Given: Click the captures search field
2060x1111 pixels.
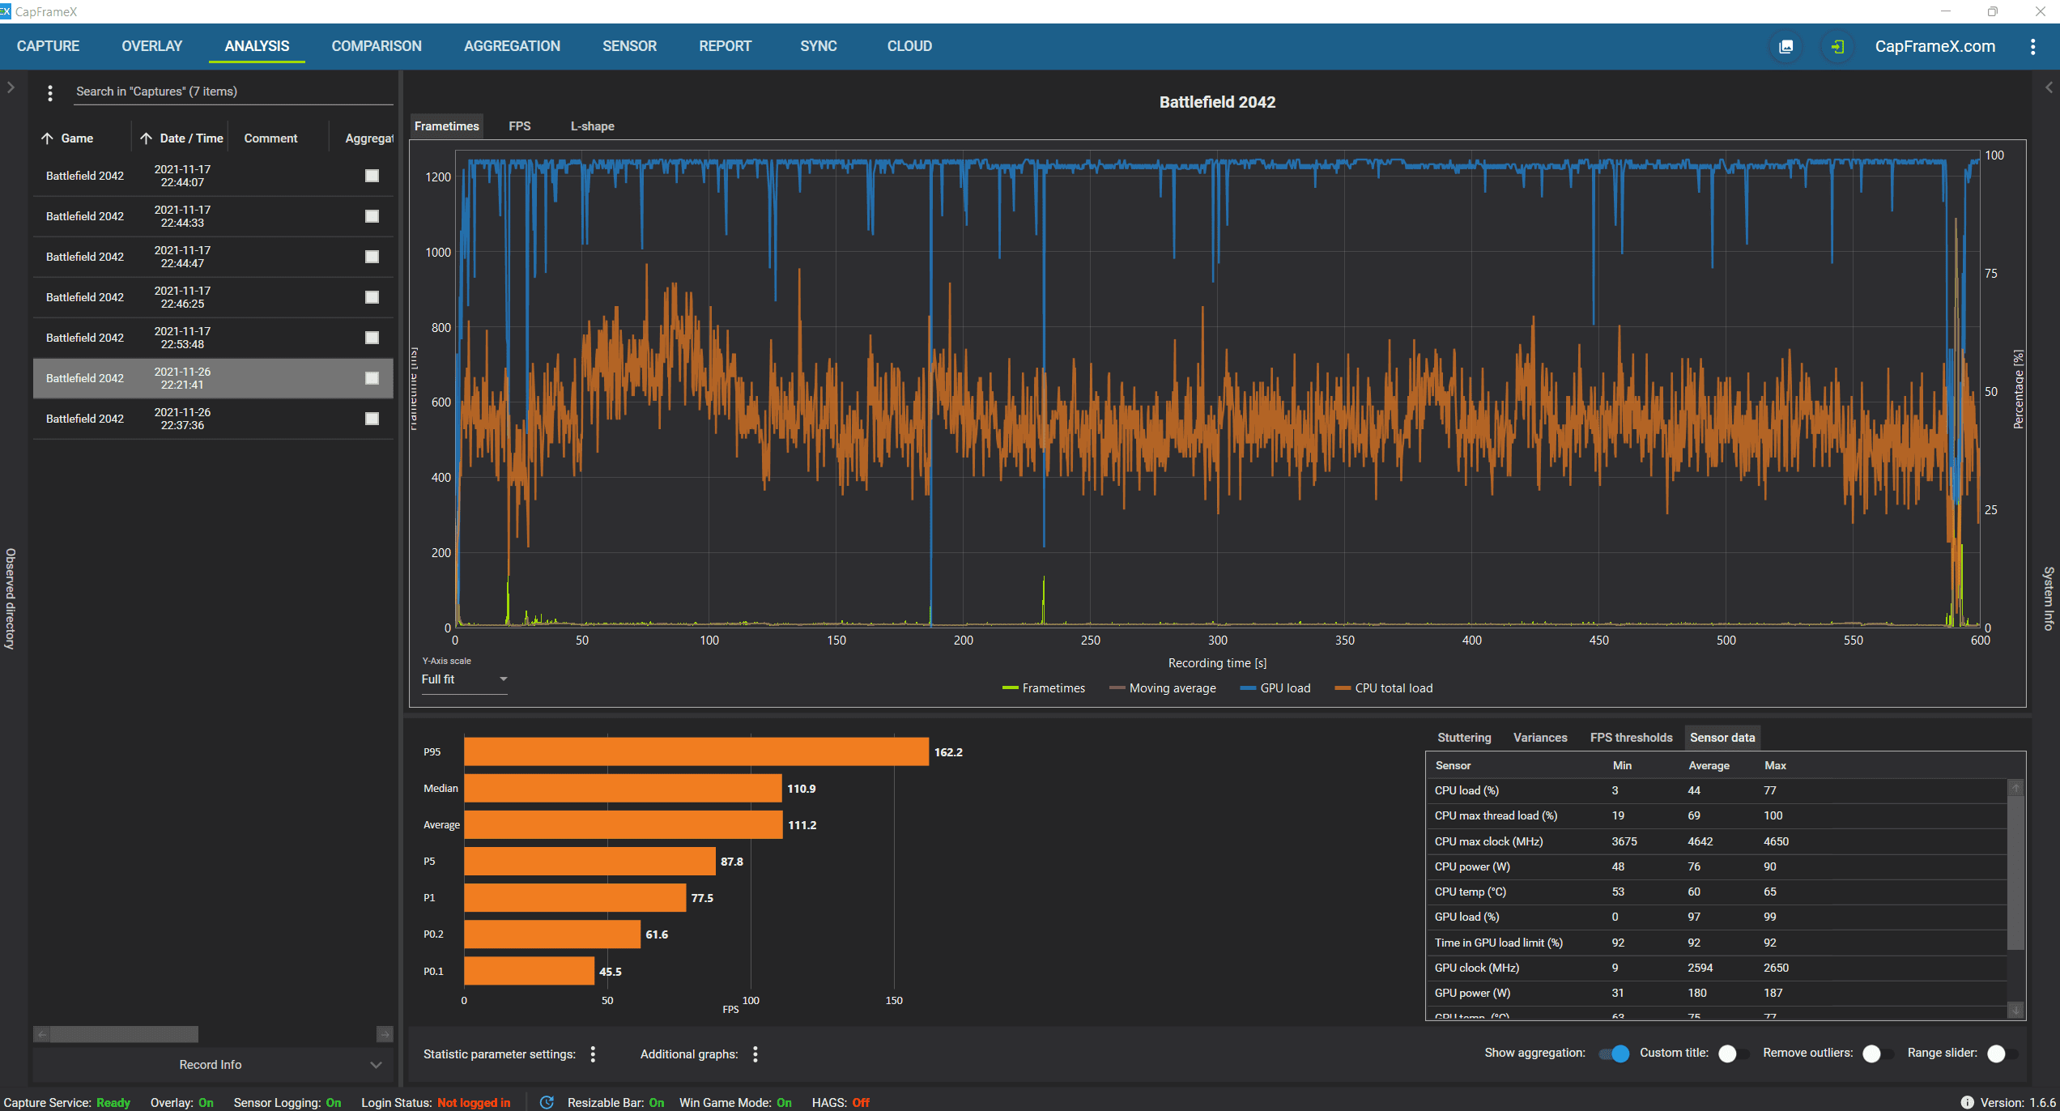Looking at the screenshot, I should coord(233,92).
